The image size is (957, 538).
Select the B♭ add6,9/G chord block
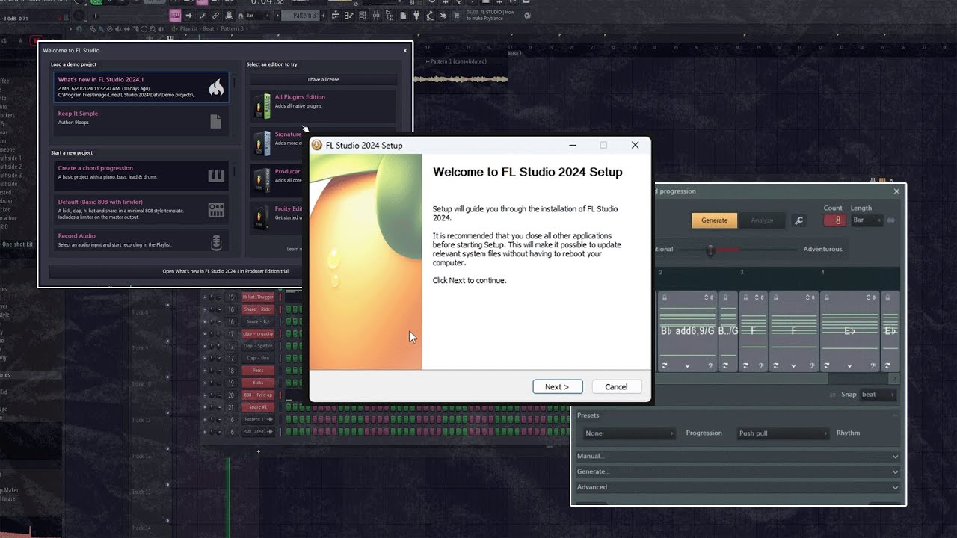coord(687,331)
